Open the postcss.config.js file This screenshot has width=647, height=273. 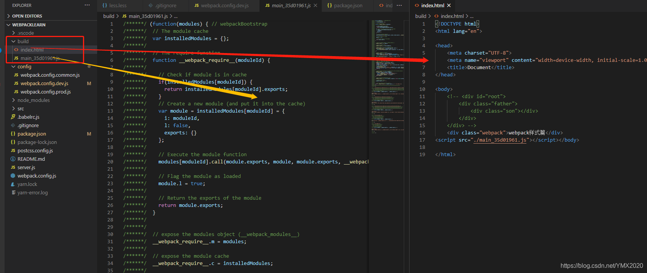51,150
